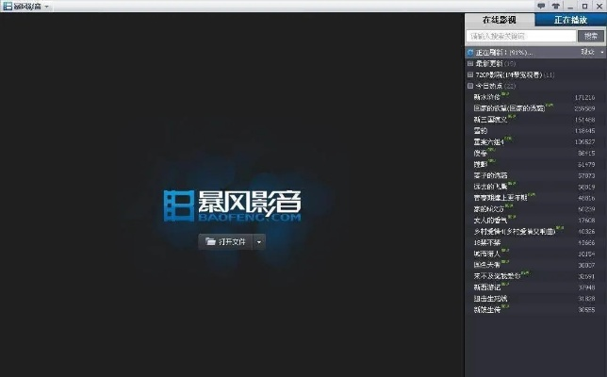Open the skin (shirt) icon
The width and height of the screenshot is (607, 377).
click(x=556, y=7)
